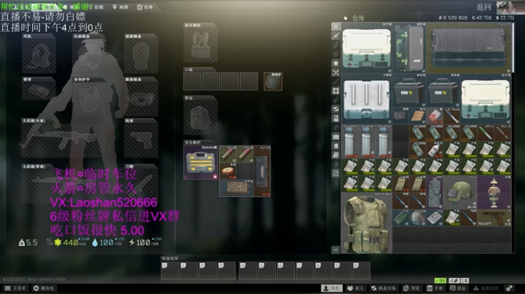Click the military device item next to helmet
Image resolution: width=525 pixels, height=294 pixels.
coord(435,193)
